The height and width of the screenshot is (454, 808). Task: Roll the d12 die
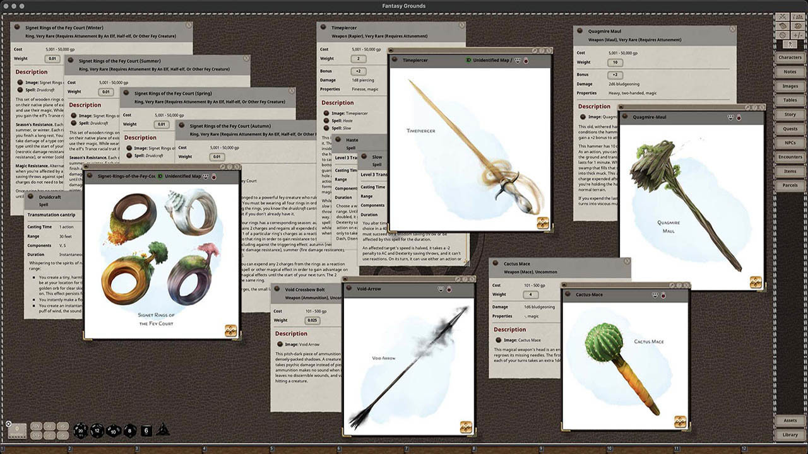[98, 430]
